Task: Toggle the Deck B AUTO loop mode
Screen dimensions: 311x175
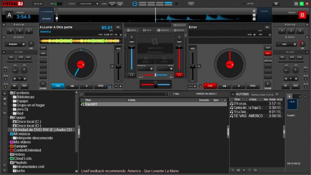Action: coord(306,87)
